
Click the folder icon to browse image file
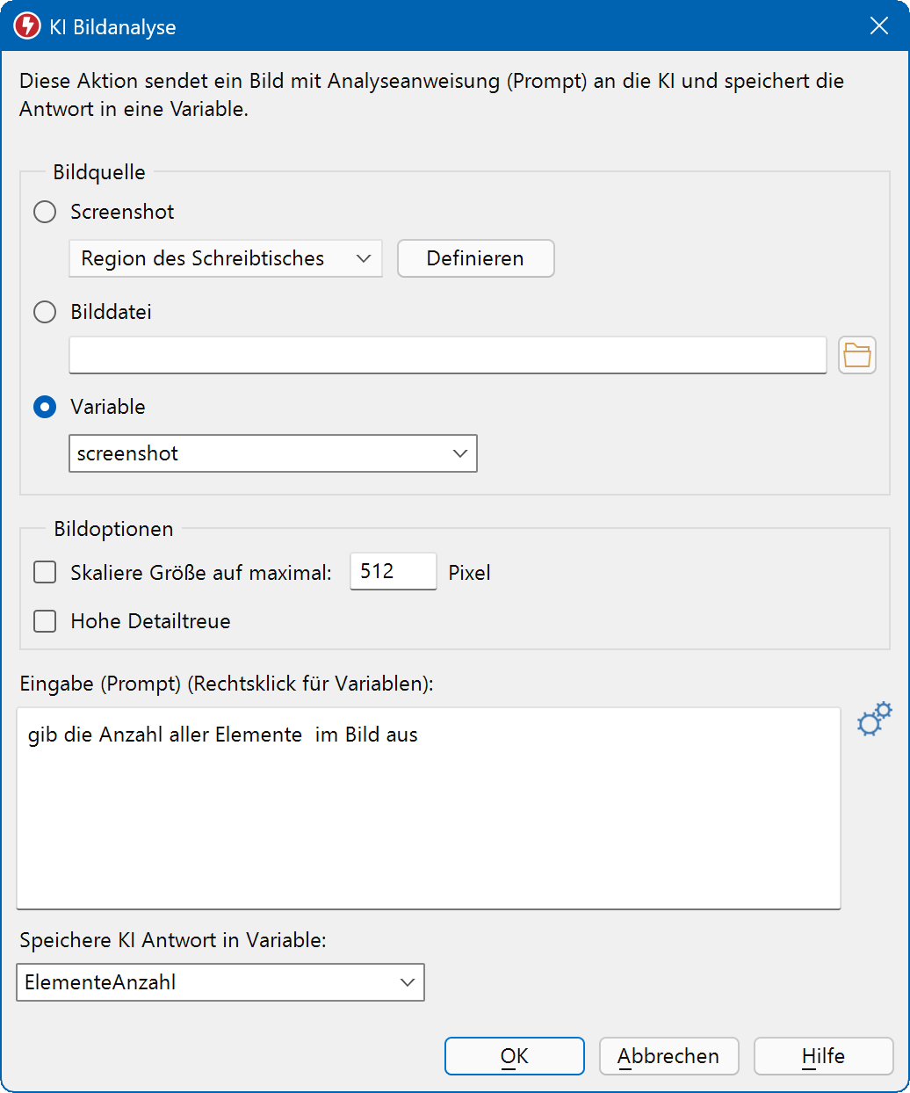pyautogui.click(x=856, y=356)
